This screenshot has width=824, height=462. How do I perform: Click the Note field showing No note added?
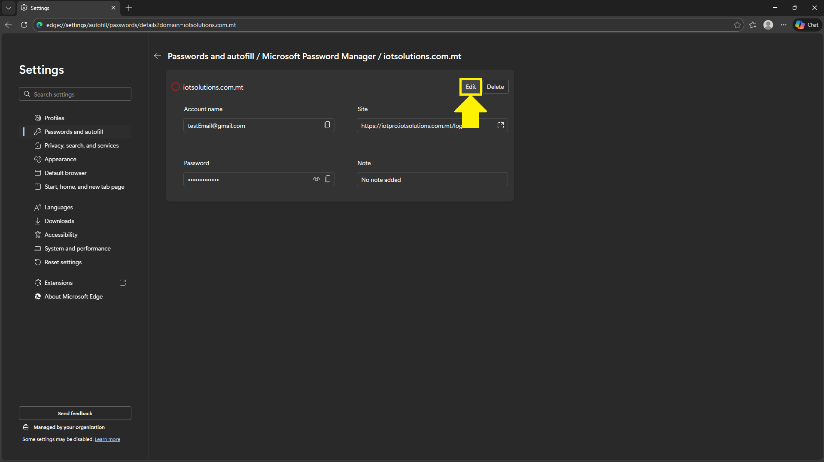pos(432,179)
